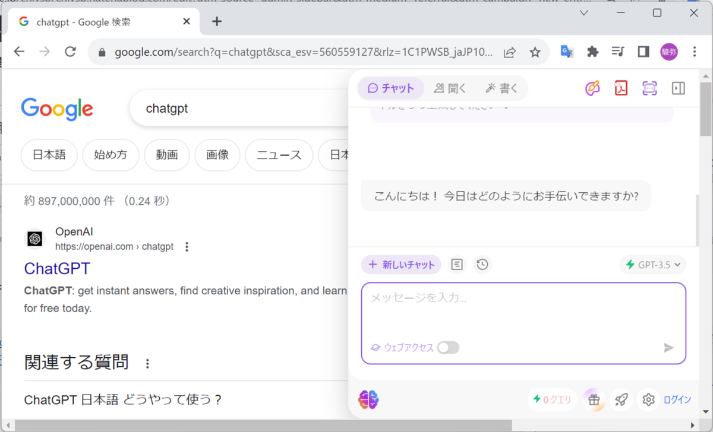Click the Google search box containing chatgpt
Image resolution: width=713 pixels, height=432 pixels.
[x=238, y=109]
